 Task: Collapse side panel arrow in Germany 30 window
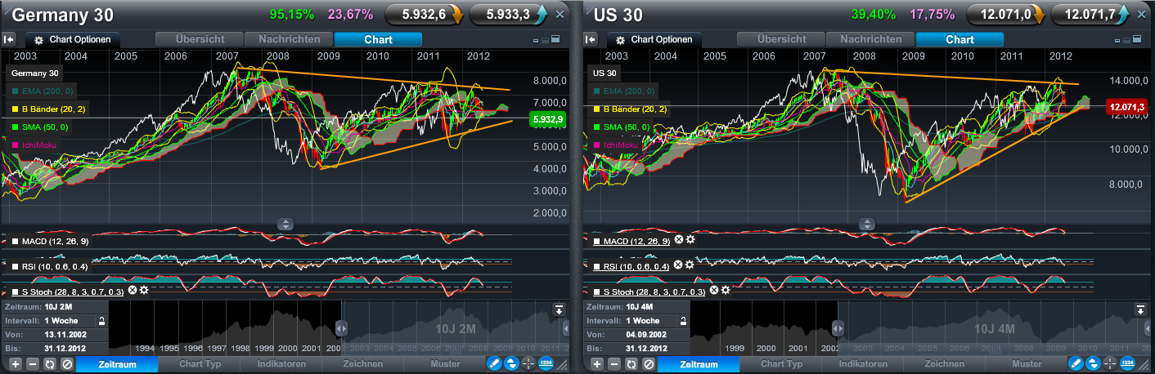[x=10, y=39]
